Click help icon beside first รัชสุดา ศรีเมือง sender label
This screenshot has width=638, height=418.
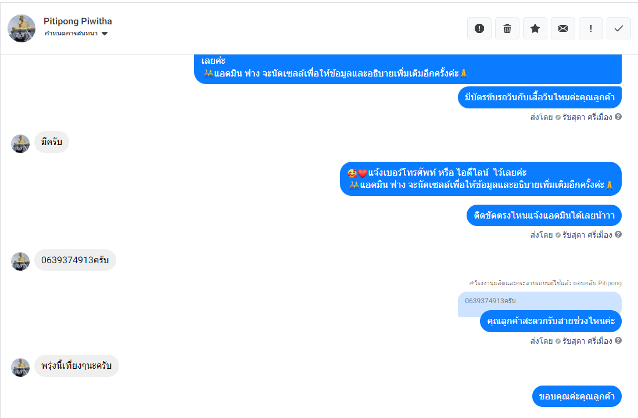(x=618, y=117)
